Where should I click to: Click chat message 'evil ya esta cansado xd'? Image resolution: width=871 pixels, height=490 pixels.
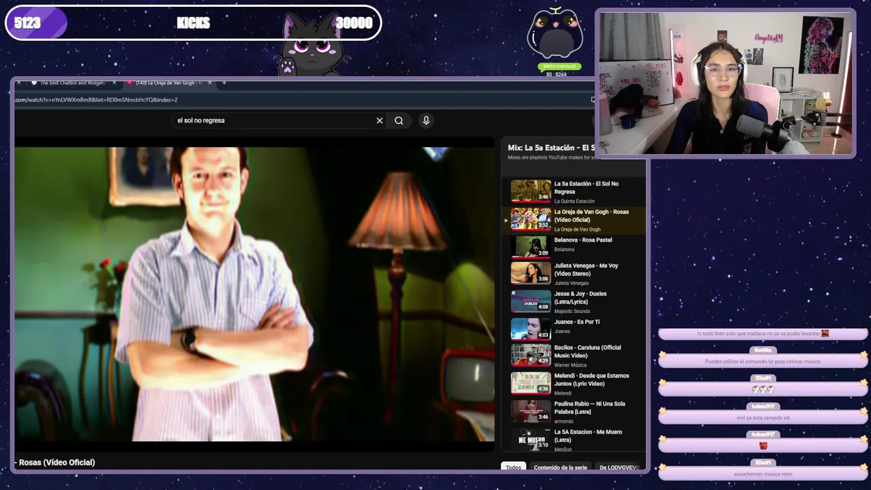coord(763,418)
